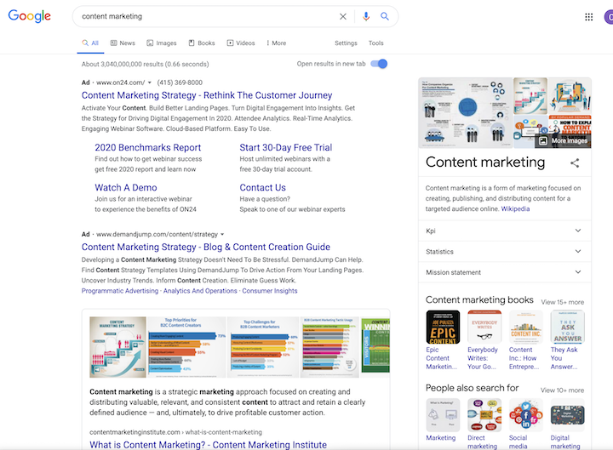
Task: Open the Programmatic Advertising sitelink
Action: click(x=120, y=291)
